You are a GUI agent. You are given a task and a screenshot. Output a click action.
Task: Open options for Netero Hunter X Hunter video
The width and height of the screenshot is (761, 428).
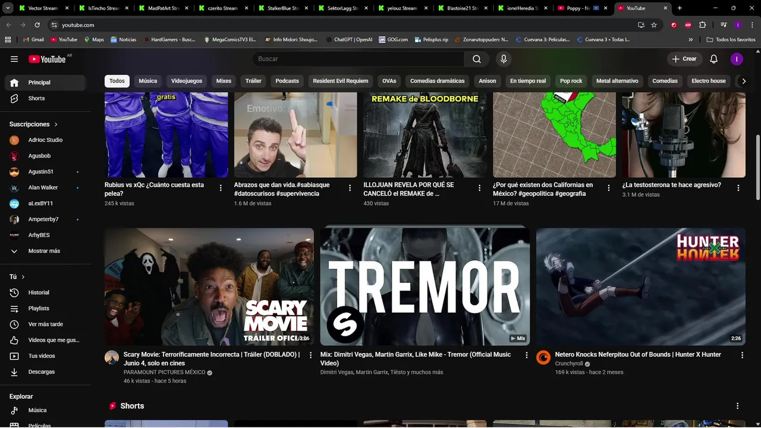(x=742, y=355)
